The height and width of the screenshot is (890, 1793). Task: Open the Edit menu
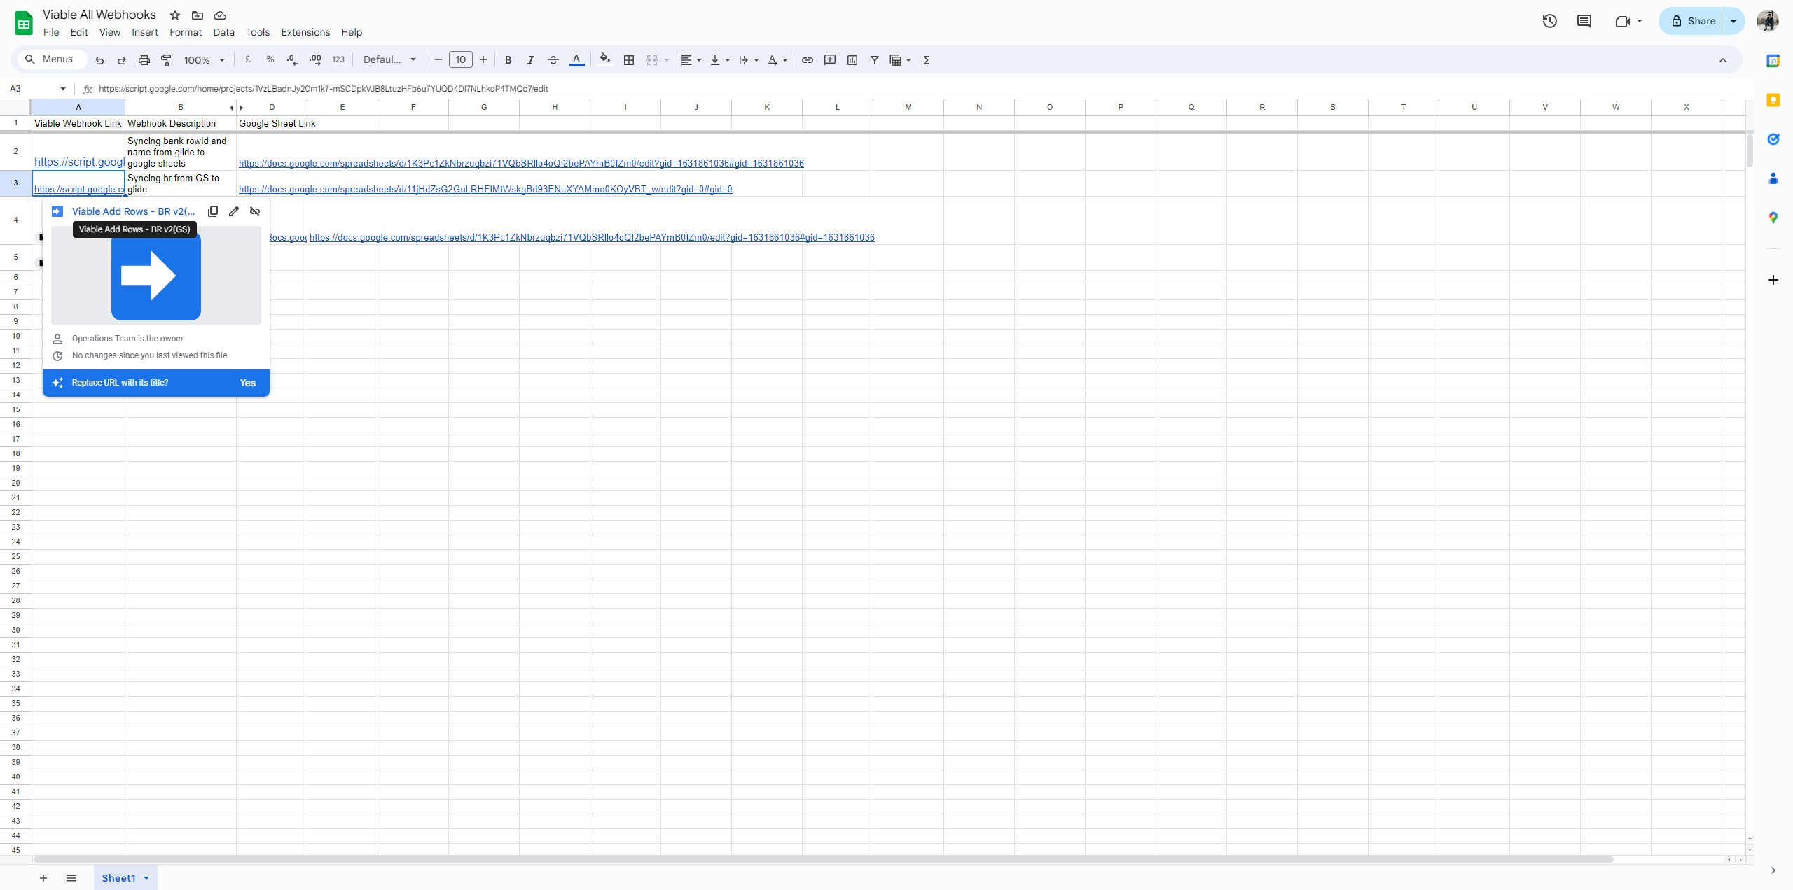pos(79,32)
